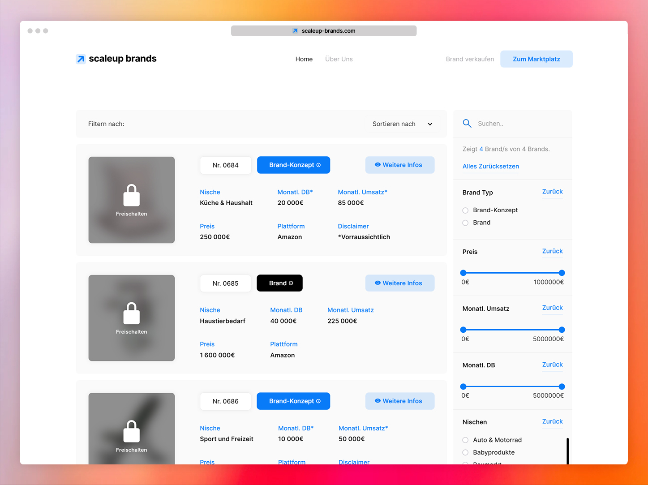Click the 'Filtern nach:' label
The height and width of the screenshot is (485, 648).
tap(106, 124)
